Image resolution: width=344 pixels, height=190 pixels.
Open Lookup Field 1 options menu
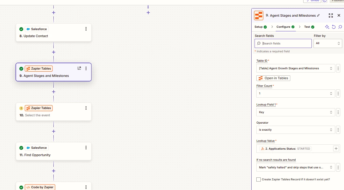[x=338, y=112]
